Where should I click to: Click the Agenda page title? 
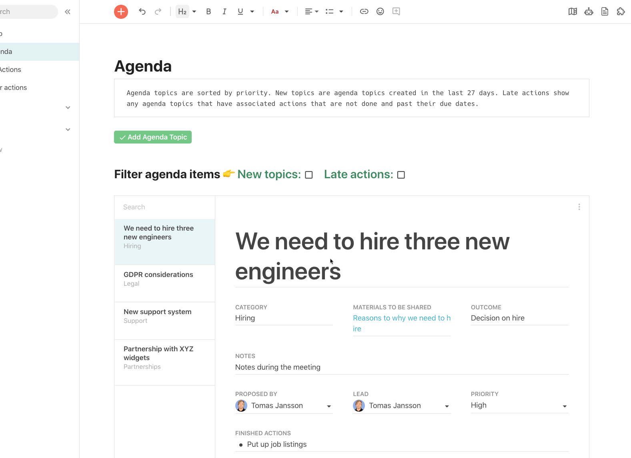(143, 66)
